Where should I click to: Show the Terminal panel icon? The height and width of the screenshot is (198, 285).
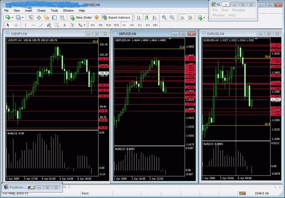[x=54, y=18]
